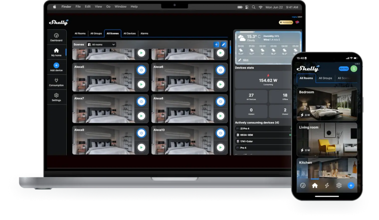Toggle the power button on Alexa9 scene

tap(141, 133)
